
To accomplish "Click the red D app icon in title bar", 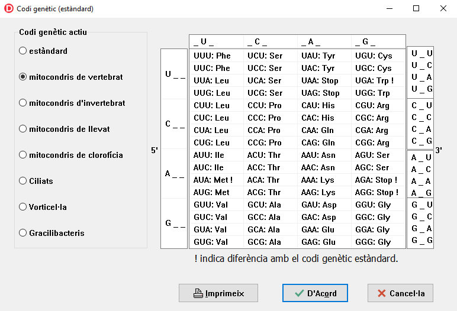I will 9,9.
